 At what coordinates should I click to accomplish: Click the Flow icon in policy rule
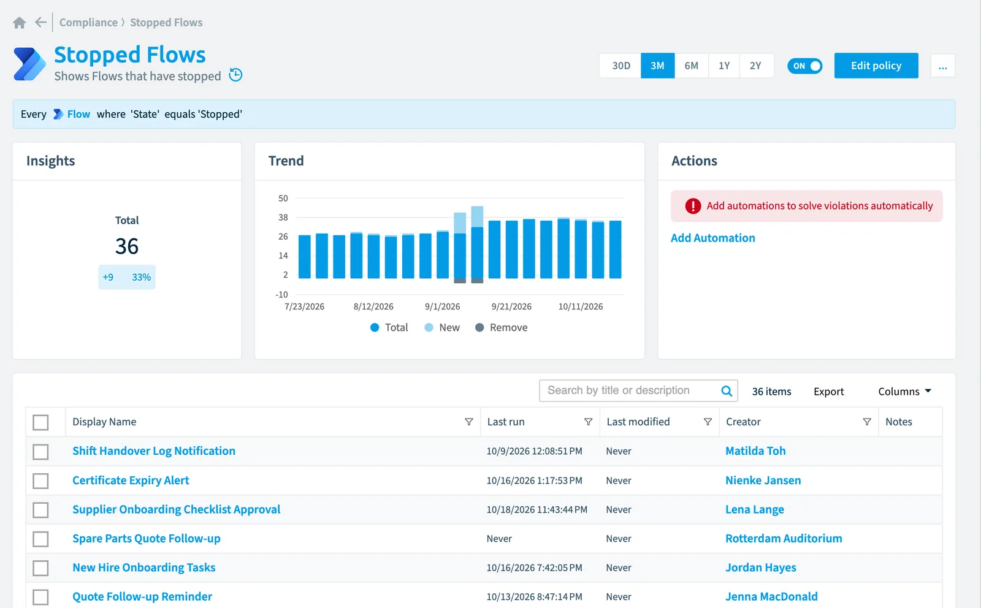[x=58, y=114]
